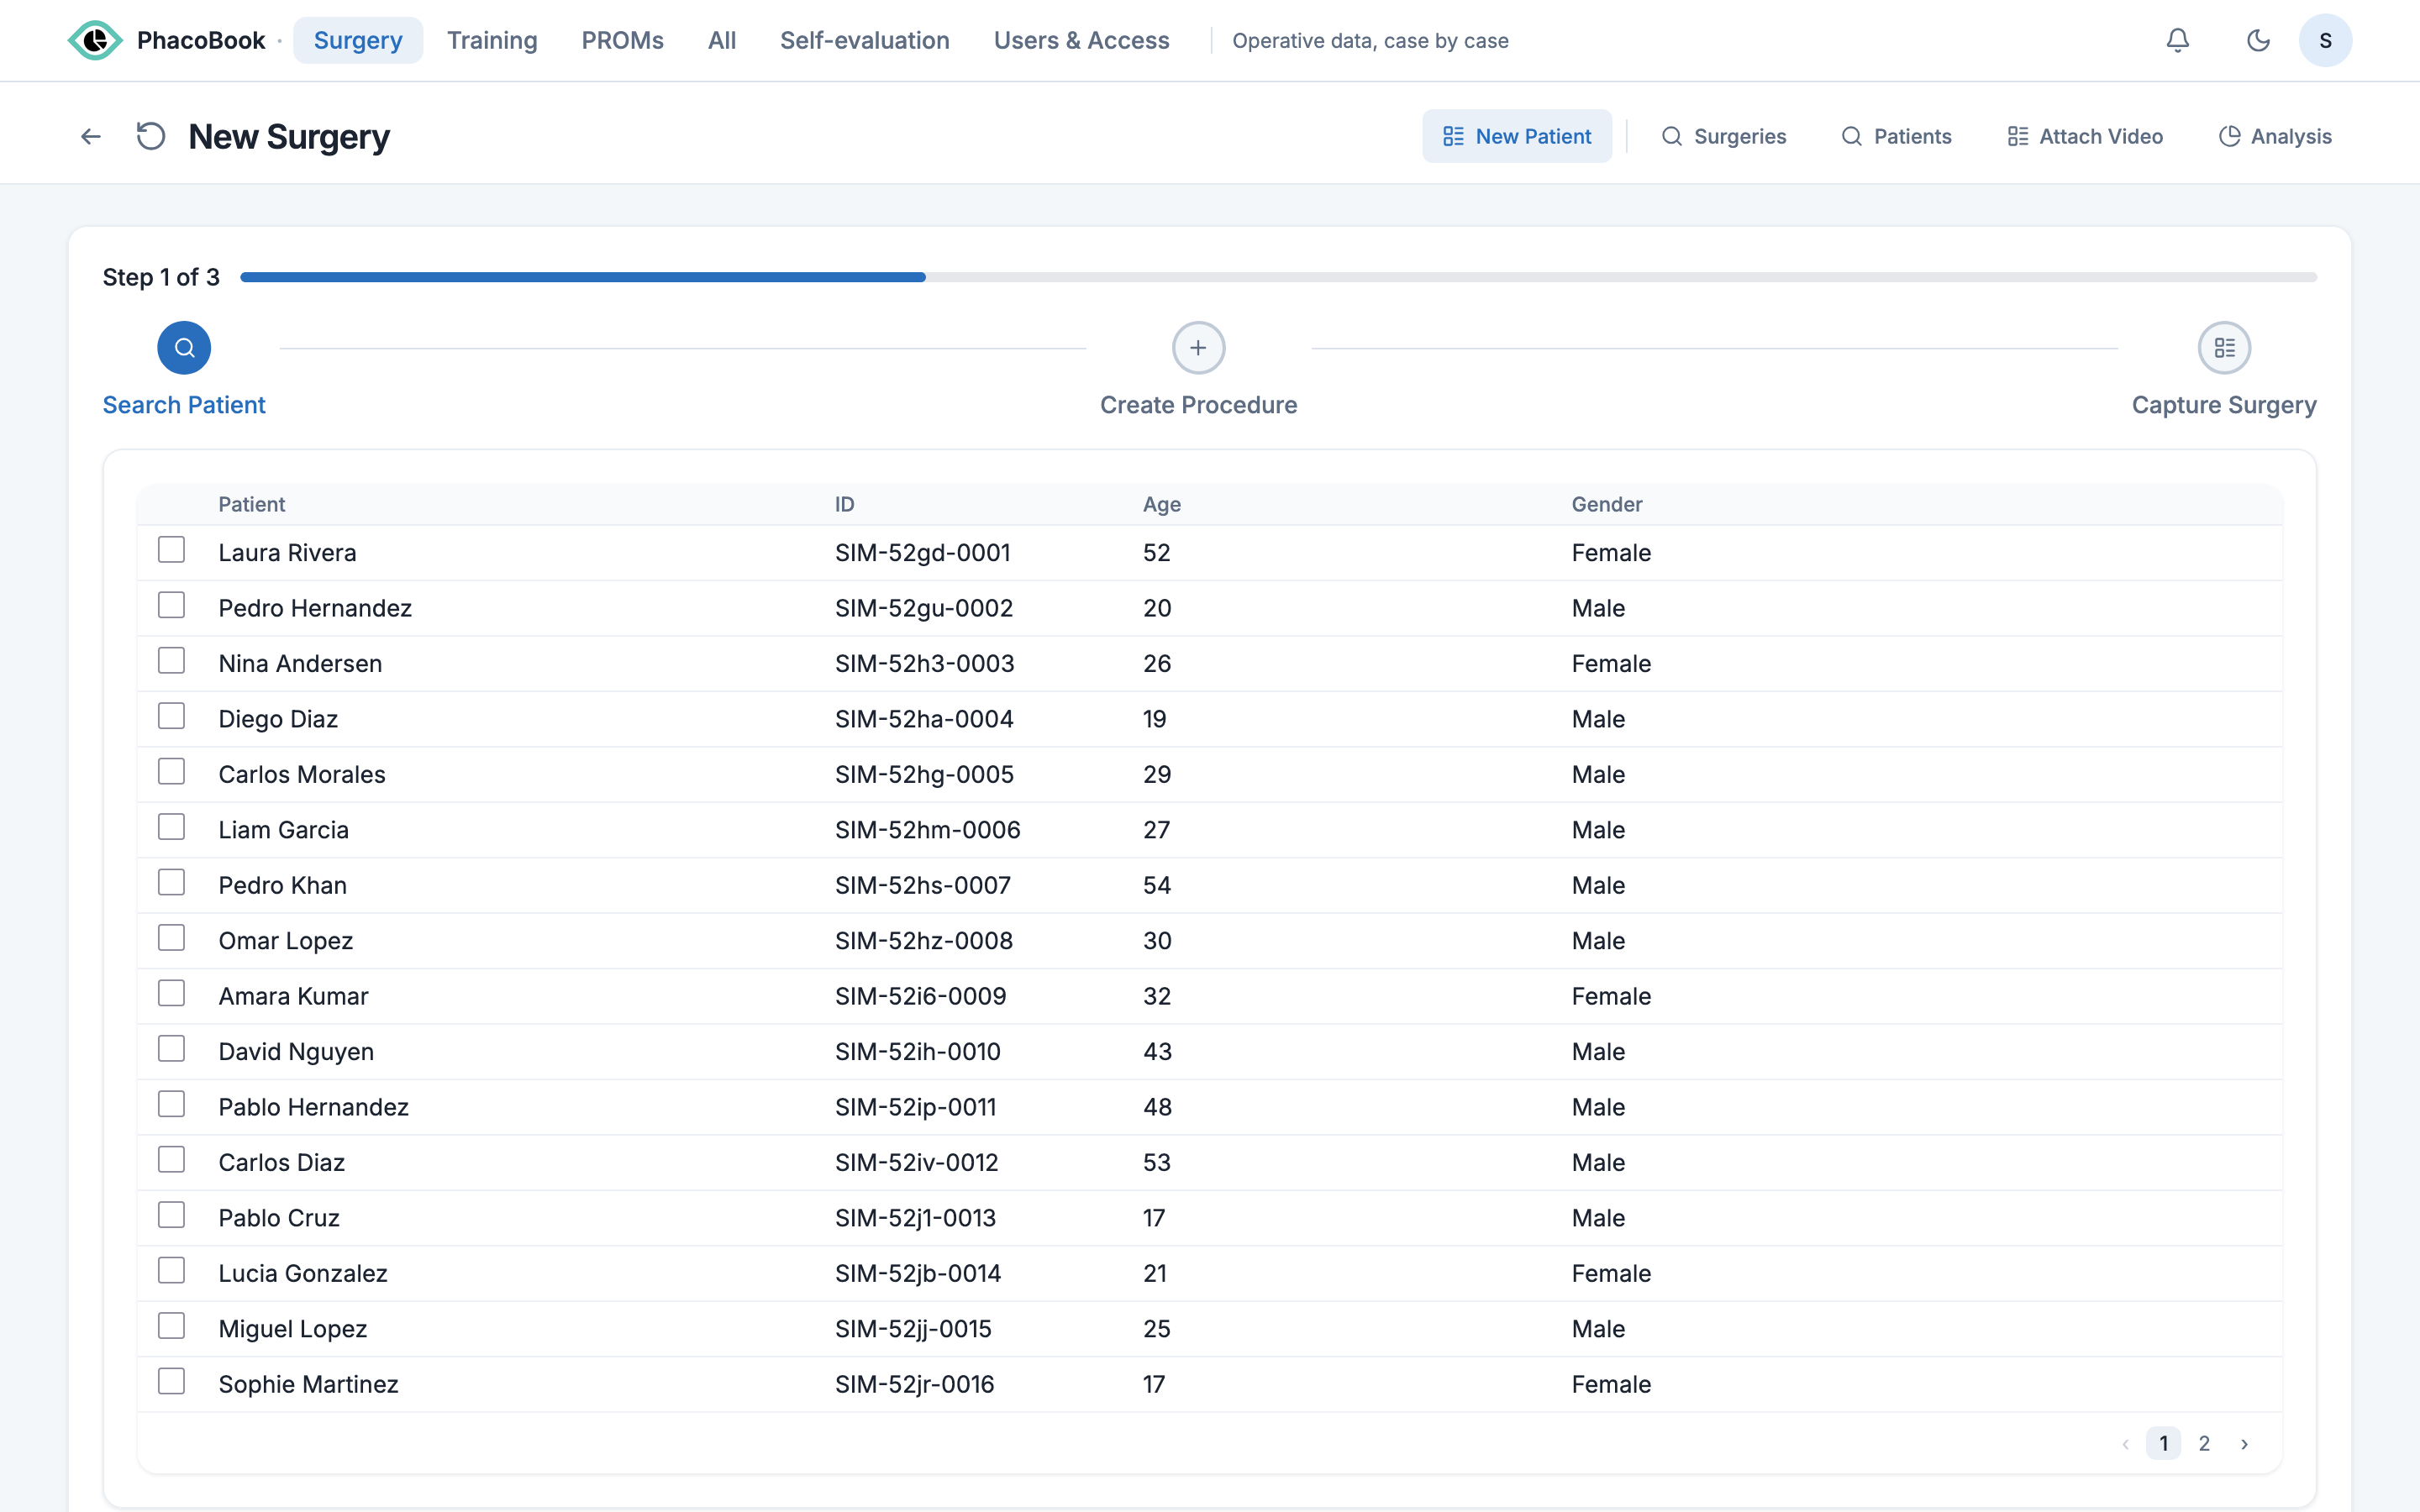Tick the Carlos Diaz checkbox

(172, 1160)
